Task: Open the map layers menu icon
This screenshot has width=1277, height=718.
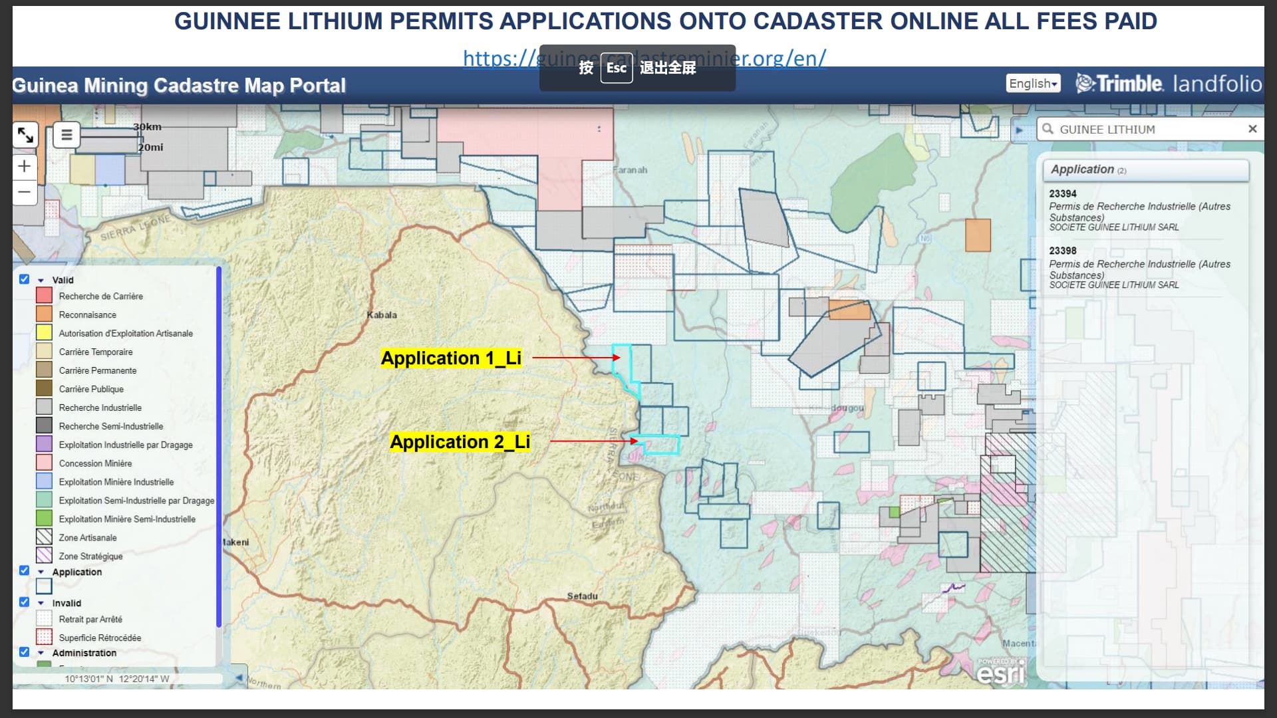Action: coord(67,136)
